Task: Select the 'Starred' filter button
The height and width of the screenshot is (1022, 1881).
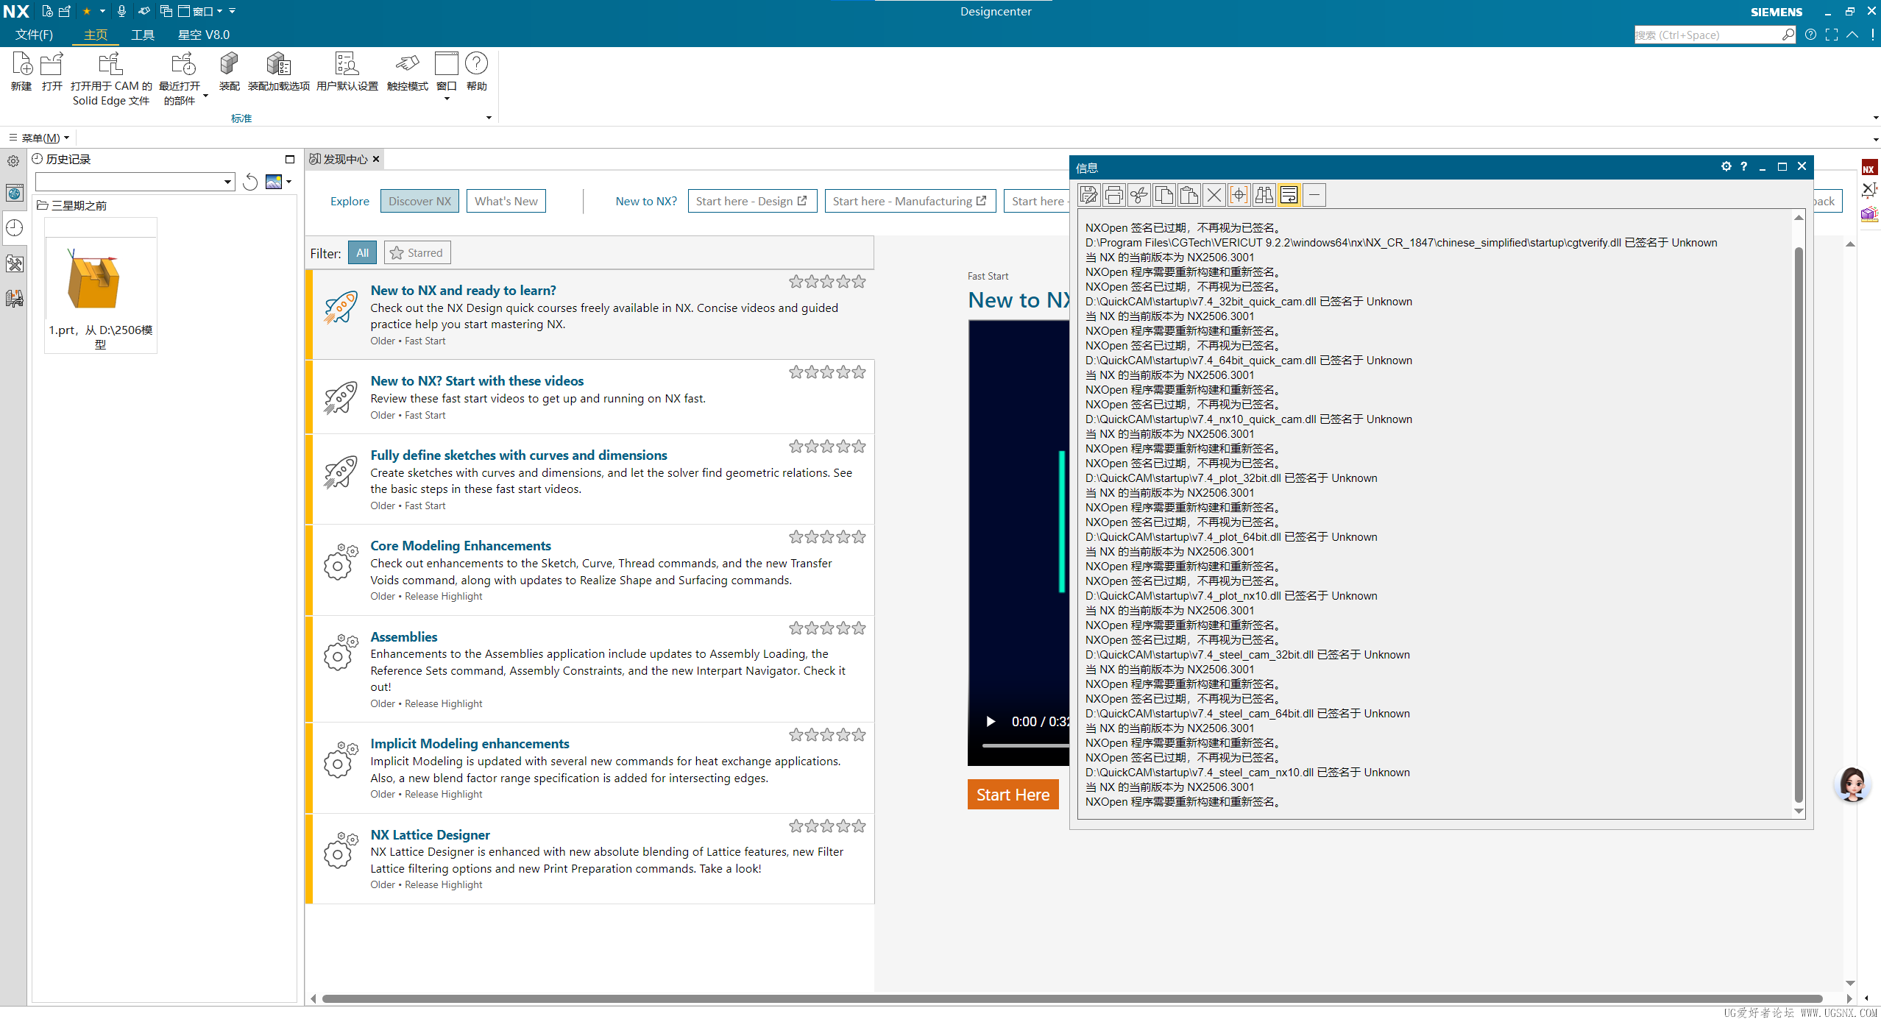Action: (417, 253)
